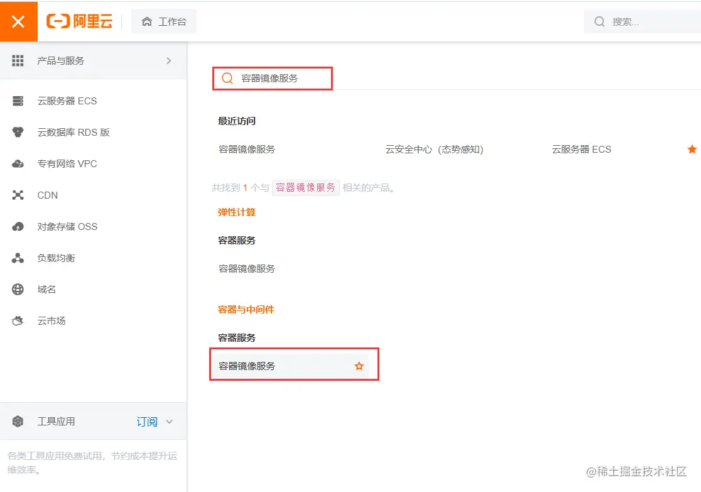Click the Alibaba Cloud logo
The image size is (701, 492).
coord(80,21)
